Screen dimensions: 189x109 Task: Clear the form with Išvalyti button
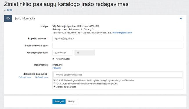[72, 101]
